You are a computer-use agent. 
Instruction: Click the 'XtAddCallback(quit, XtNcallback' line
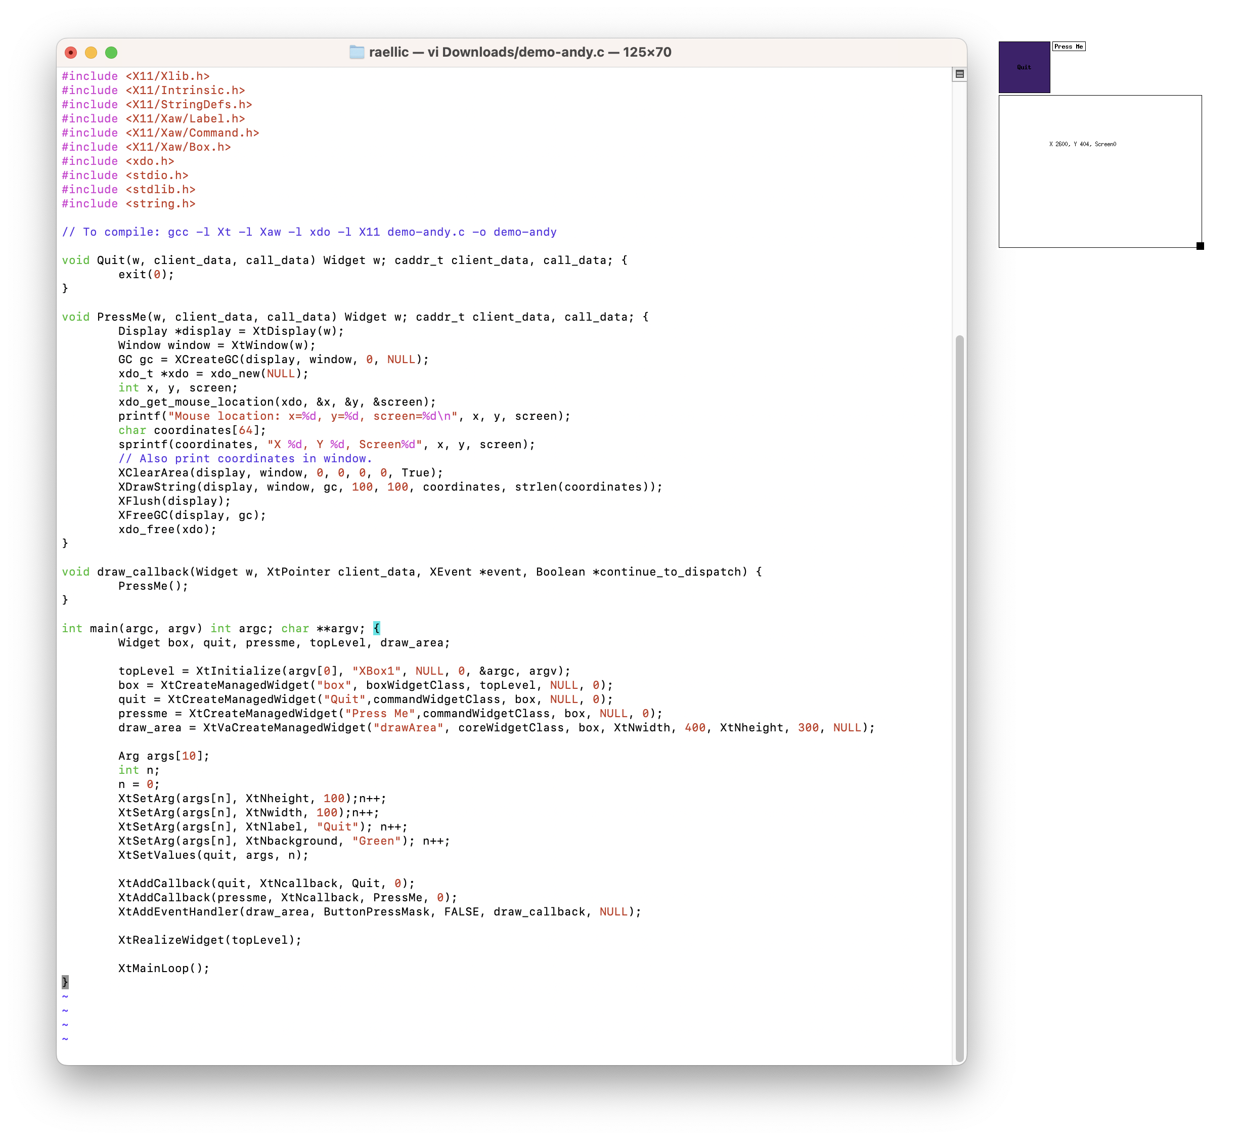pos(267,884)
